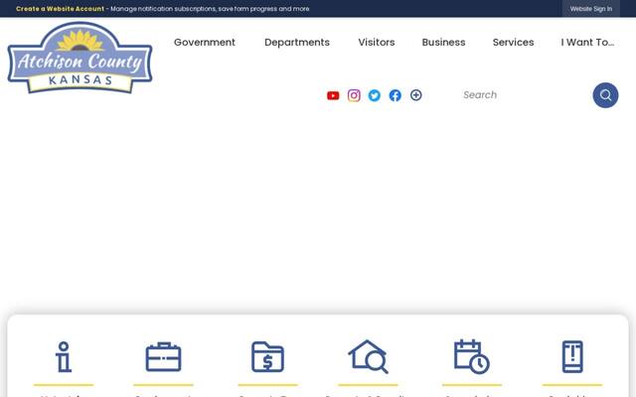
Task: Open the Services menu
Action: 513,42
